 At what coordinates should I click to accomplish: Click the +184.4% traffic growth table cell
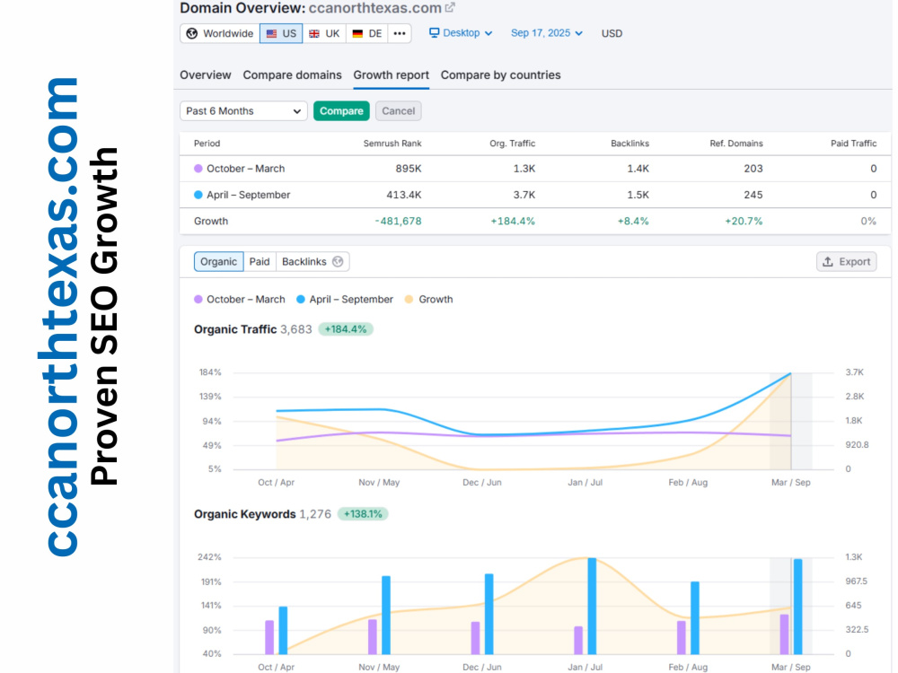pos(513,221)
